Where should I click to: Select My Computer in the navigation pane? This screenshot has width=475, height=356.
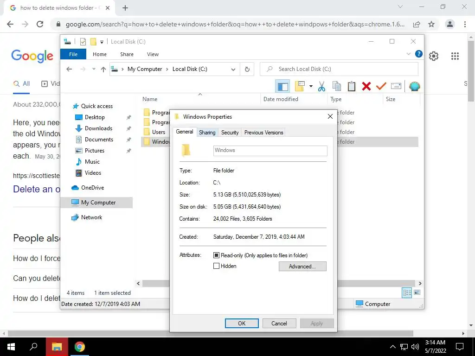point(96,203)
